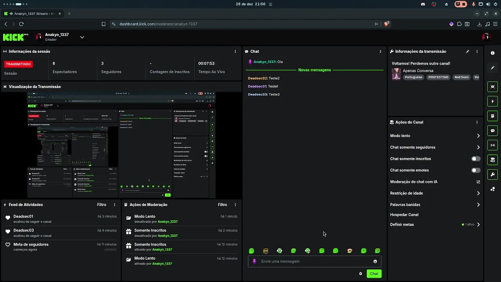The image size is (501, 282).
Task: Expand Restrição de idade options
Action: click(x=478, y=193)
